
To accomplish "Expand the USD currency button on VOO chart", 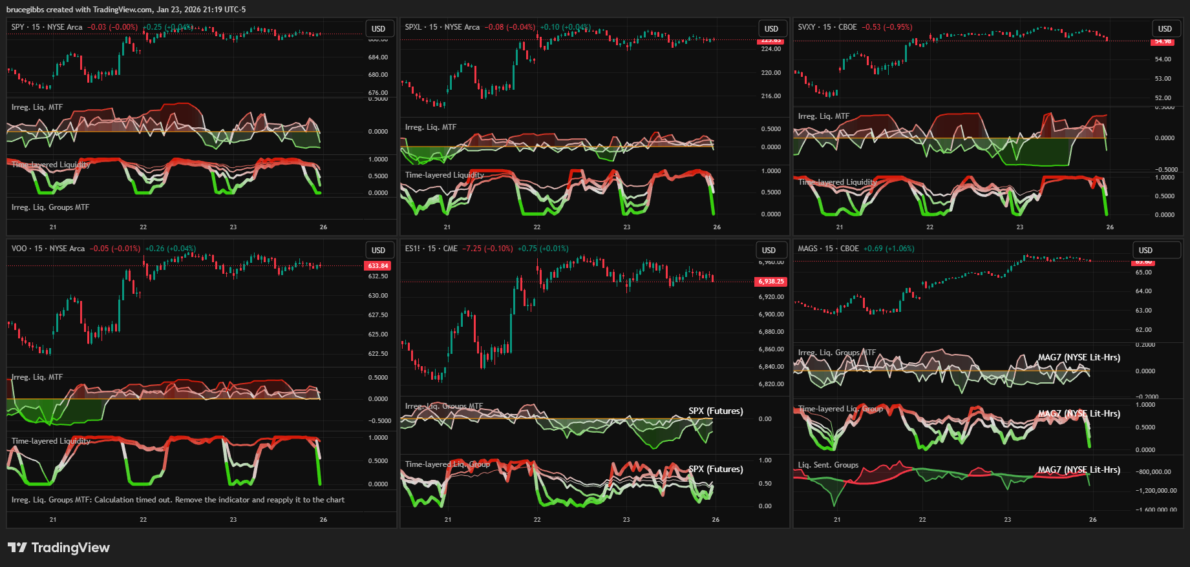I will tap(378, 251).
